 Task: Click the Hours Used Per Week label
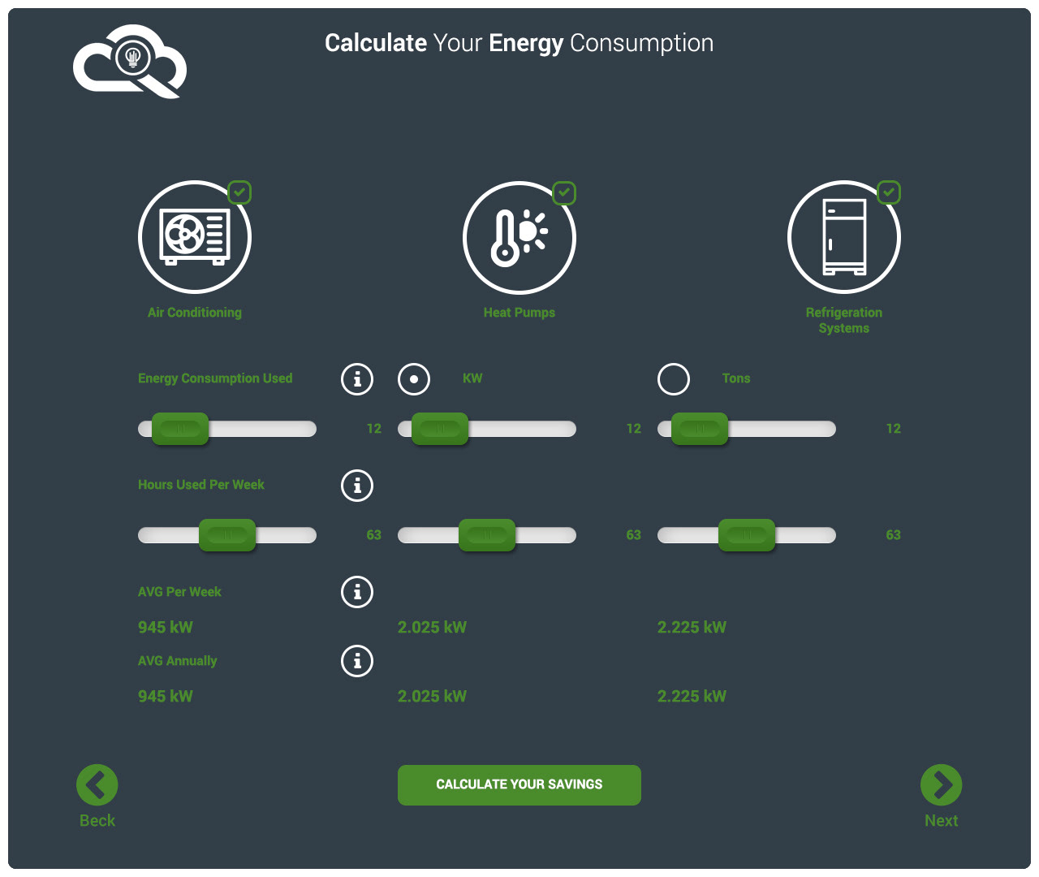pos(201,485)
